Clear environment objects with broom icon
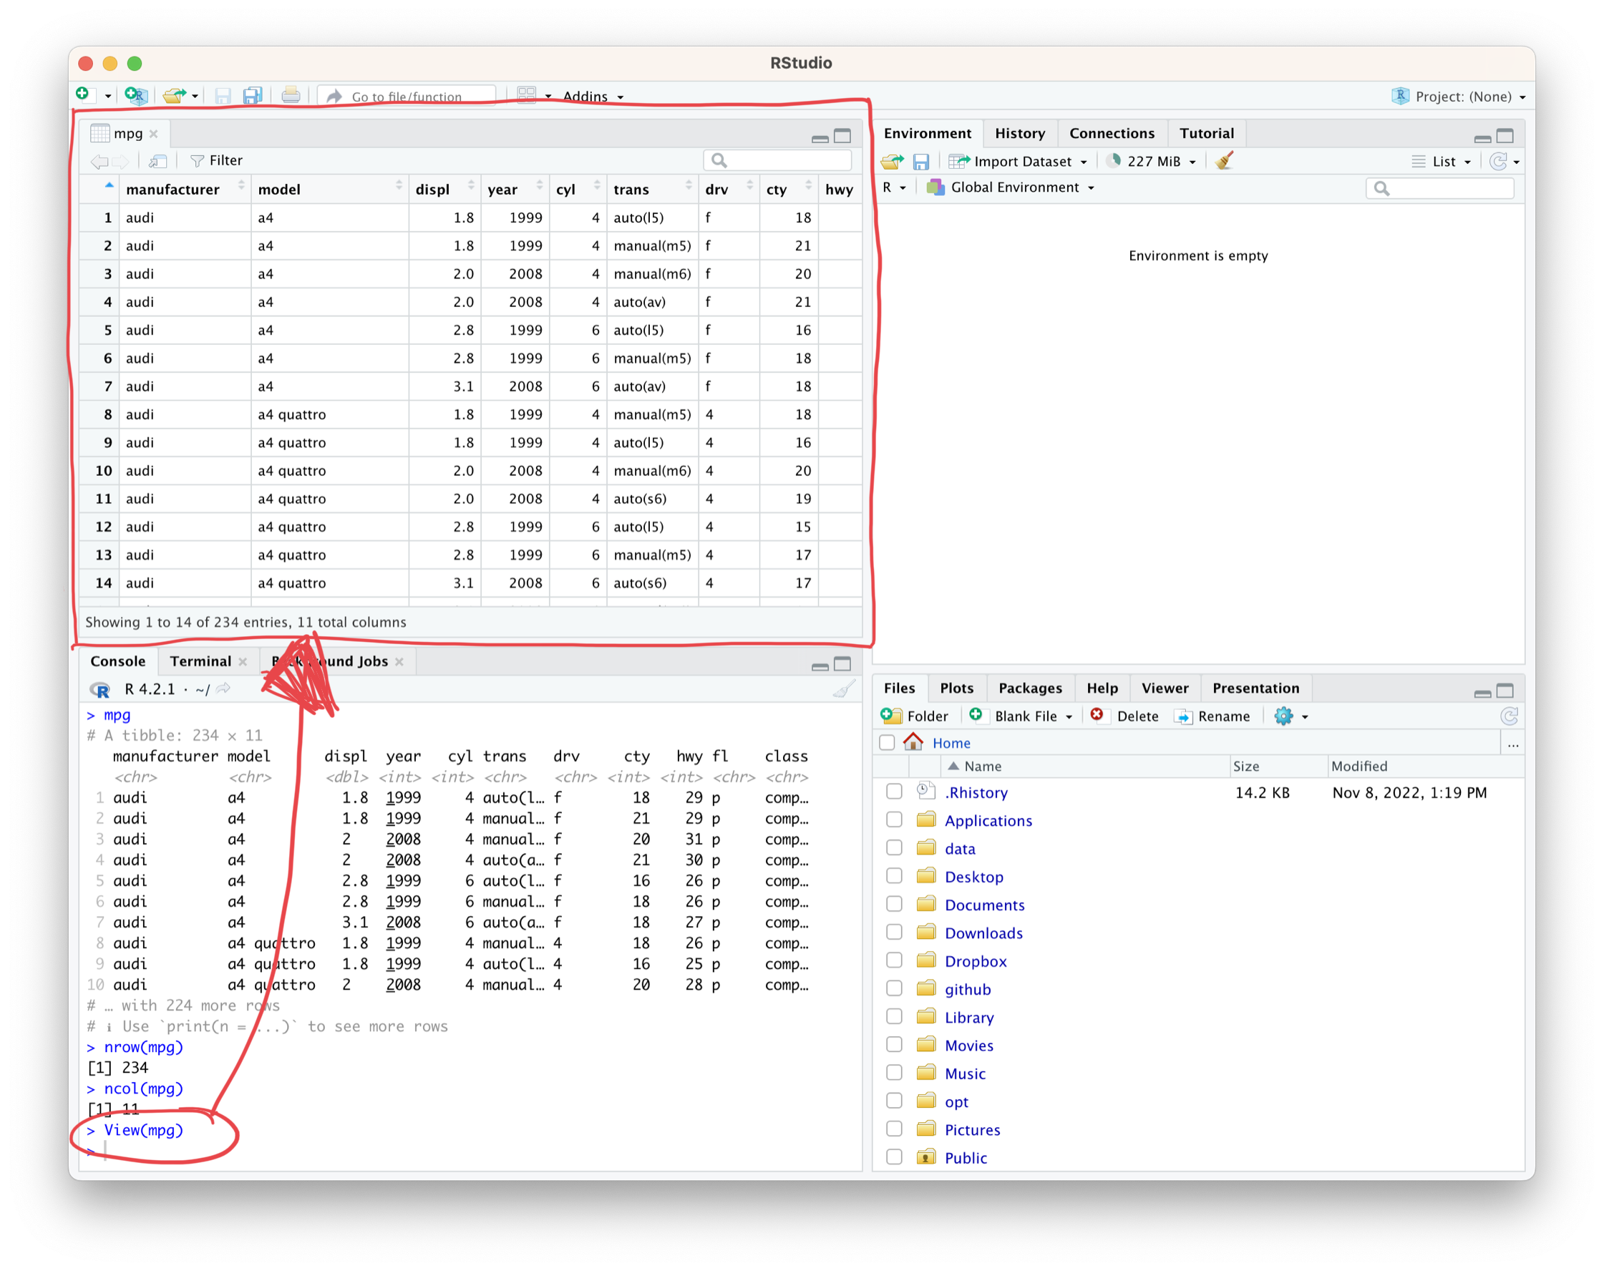The image size is (1604, 1271). pyautogui.click(x=1224, y=160)
